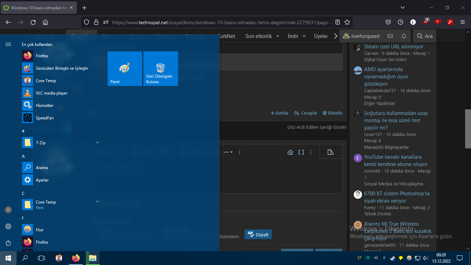
Task: Open the inbox envelope icon
Action: coord(390,36)
